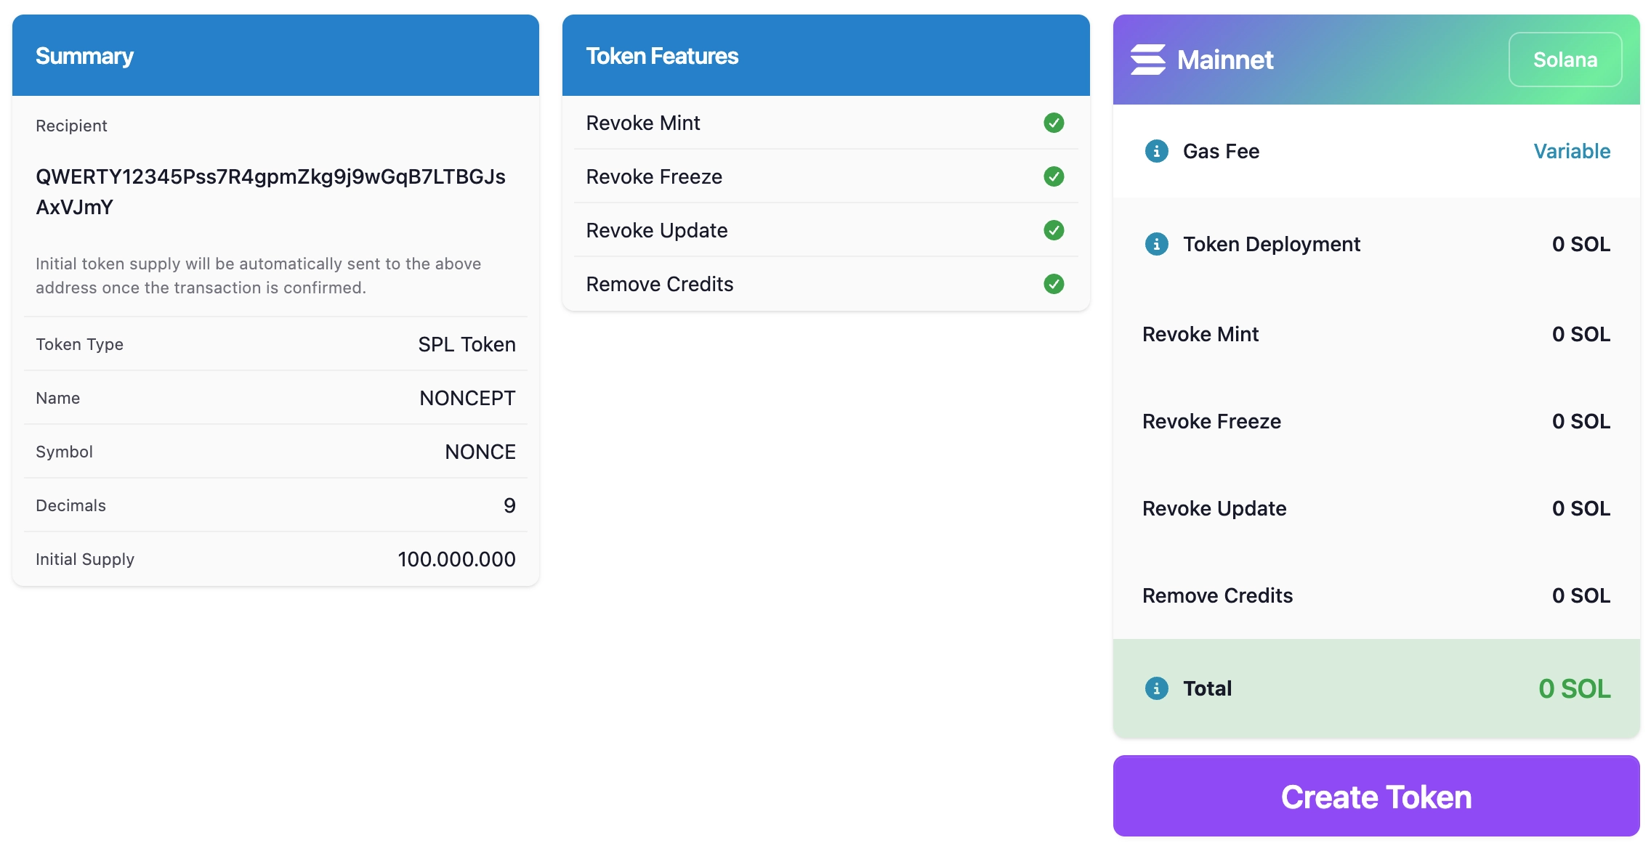Click the initial token supply notice text
The image size is (1651, 851).
[x=259, y=275]
